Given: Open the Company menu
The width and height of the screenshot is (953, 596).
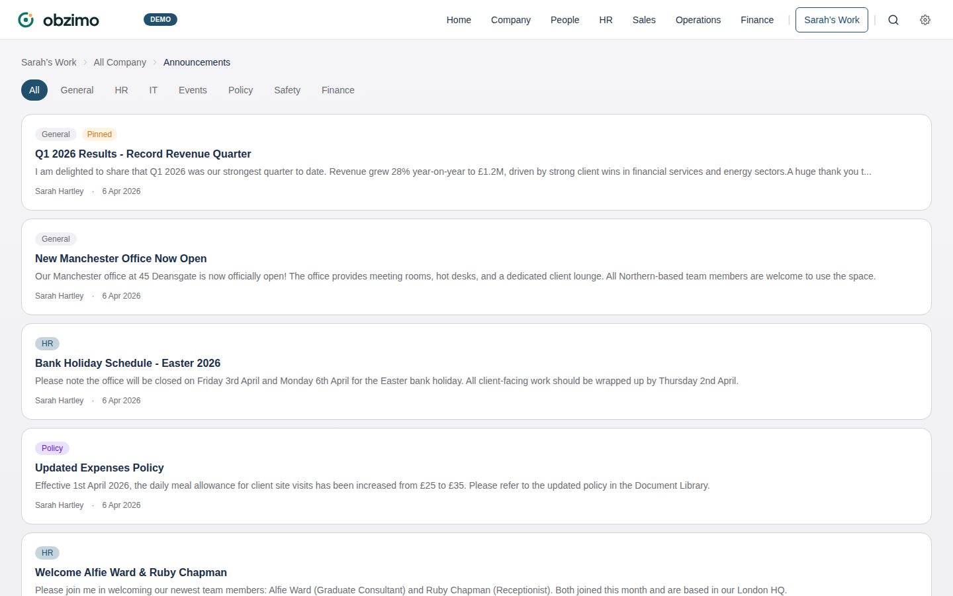Looking at the screenshot, I should 511,20.
